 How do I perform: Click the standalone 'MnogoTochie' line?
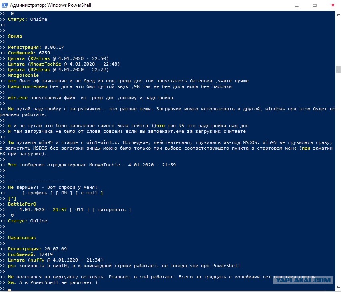click(x=23, y=75)
